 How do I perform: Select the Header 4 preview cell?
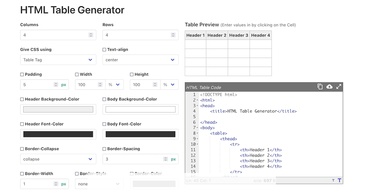pos(261,35)
